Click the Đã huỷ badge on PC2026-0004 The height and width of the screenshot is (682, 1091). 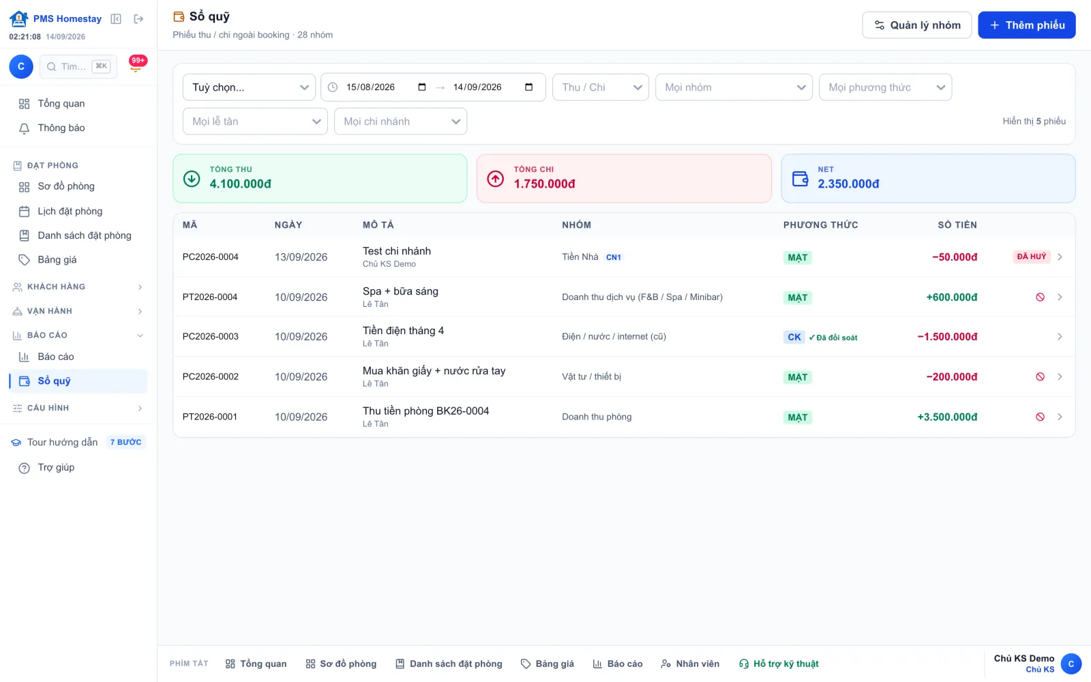pyautogui.click(x=1031, y=257)
